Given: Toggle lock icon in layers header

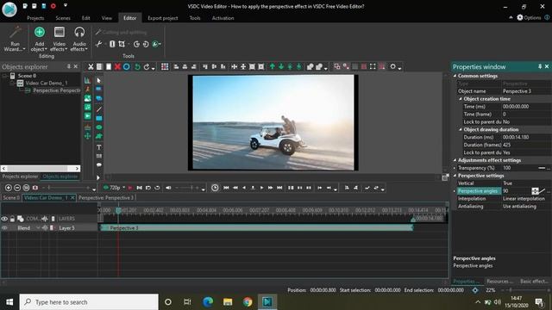Looking at the screenshot, I should coord(12,219).
